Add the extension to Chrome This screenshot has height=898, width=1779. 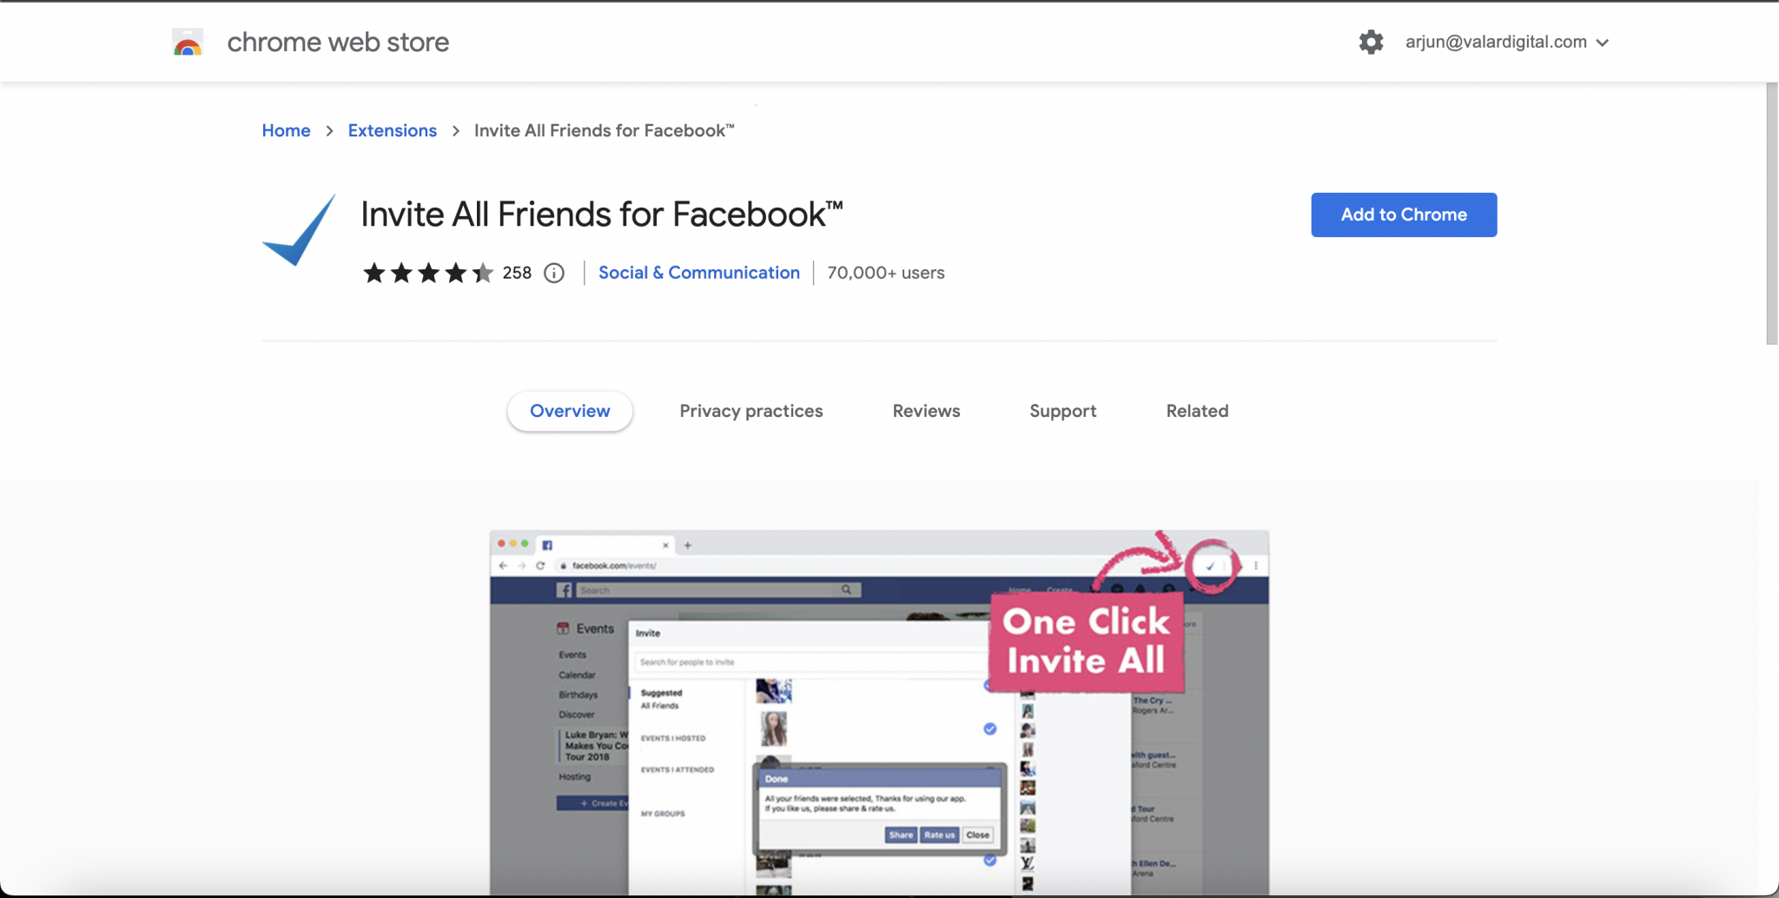tap(1403, 215)
